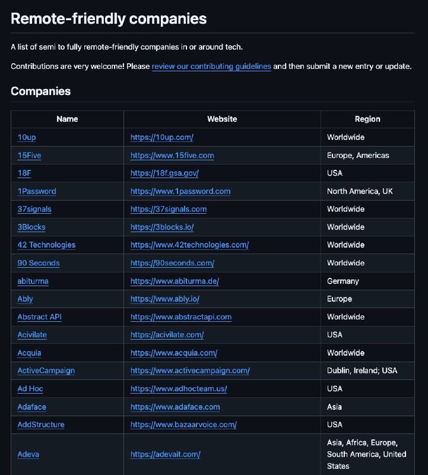
Task: Visit the https://www.activecampaign.com/ website
Action: click(190, 370)
